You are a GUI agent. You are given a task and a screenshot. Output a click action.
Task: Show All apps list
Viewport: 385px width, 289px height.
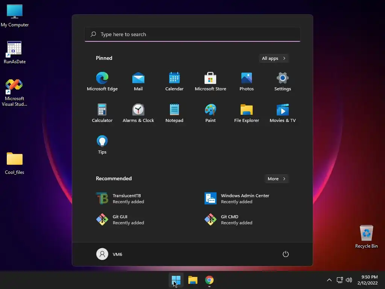[x=274, y=58]
